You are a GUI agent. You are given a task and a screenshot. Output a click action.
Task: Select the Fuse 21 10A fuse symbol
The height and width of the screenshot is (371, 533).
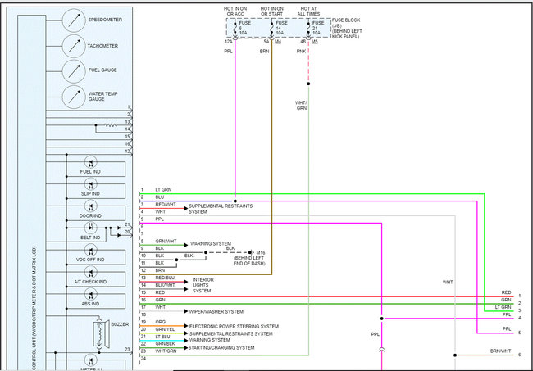pyautogui.click(x=308, y=28)
